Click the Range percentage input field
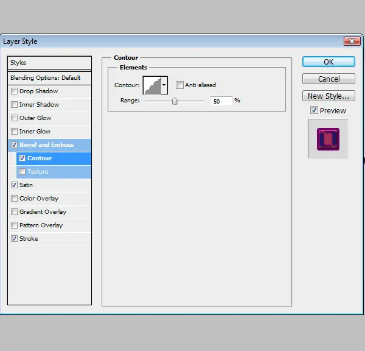365x351 pixels. tap(221, 101)
